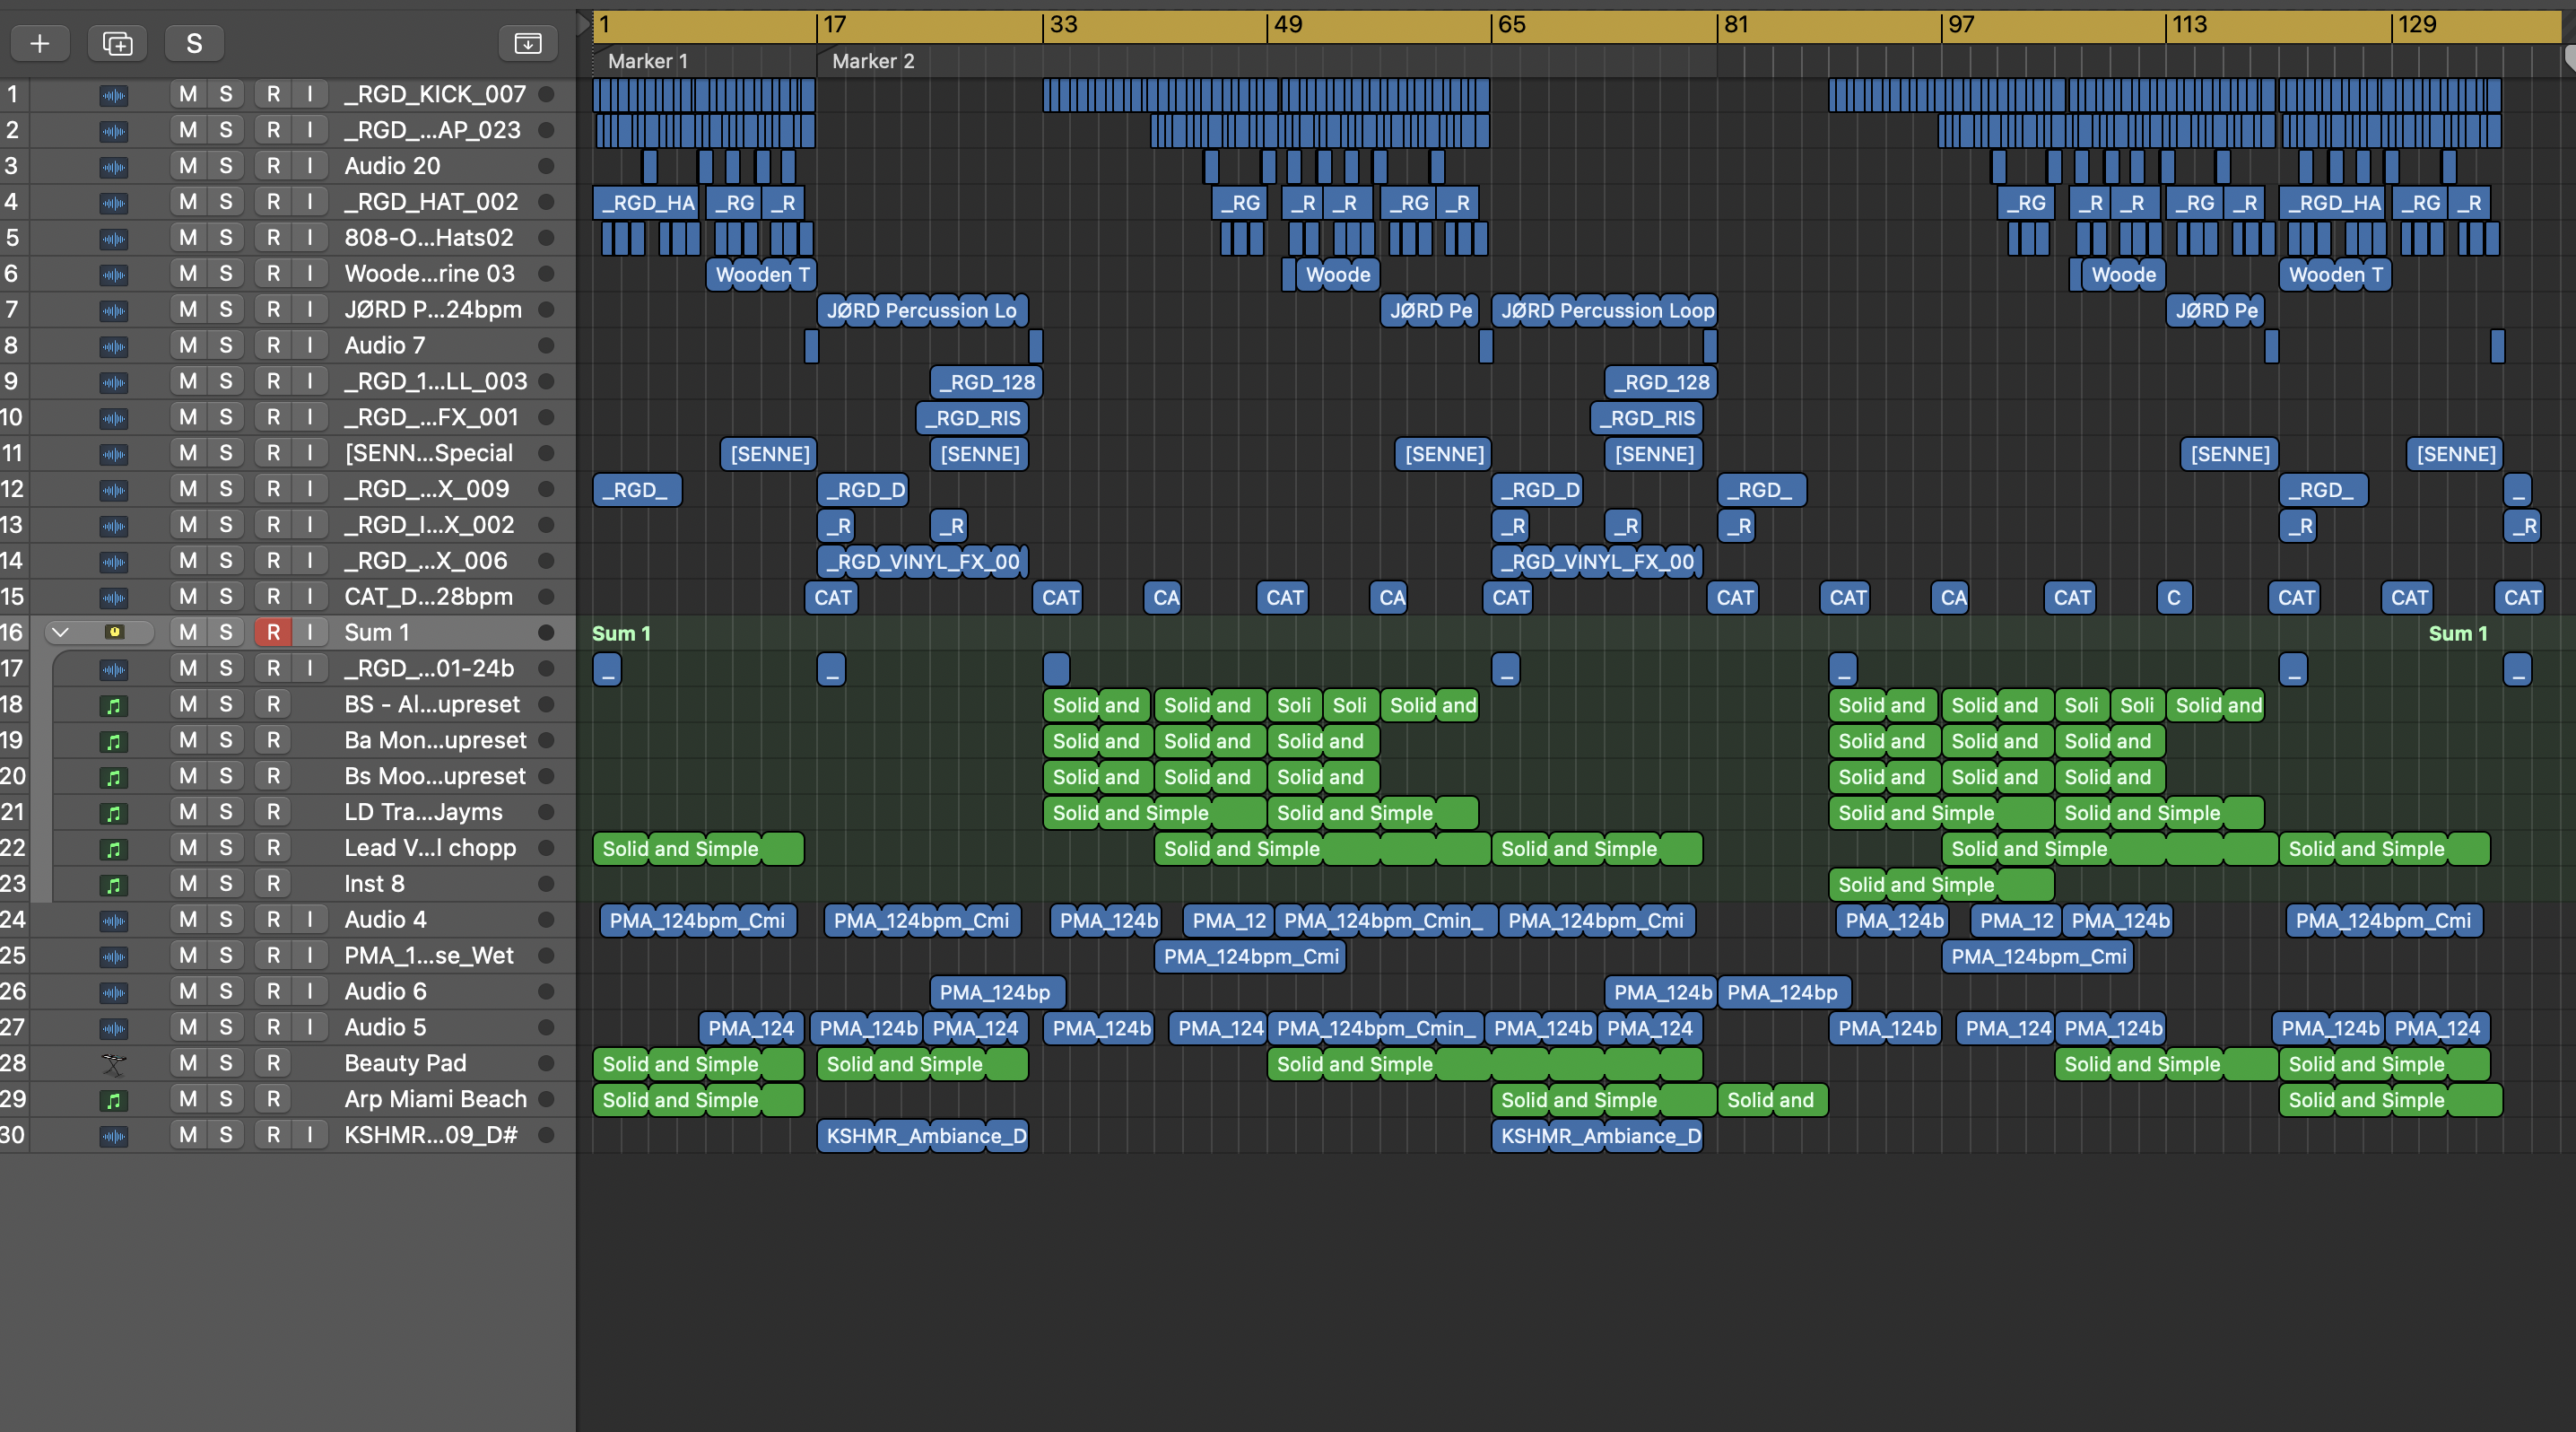
Task: Toggle input monitoring on KSHMR...09_D# track
Action: 310,1135
